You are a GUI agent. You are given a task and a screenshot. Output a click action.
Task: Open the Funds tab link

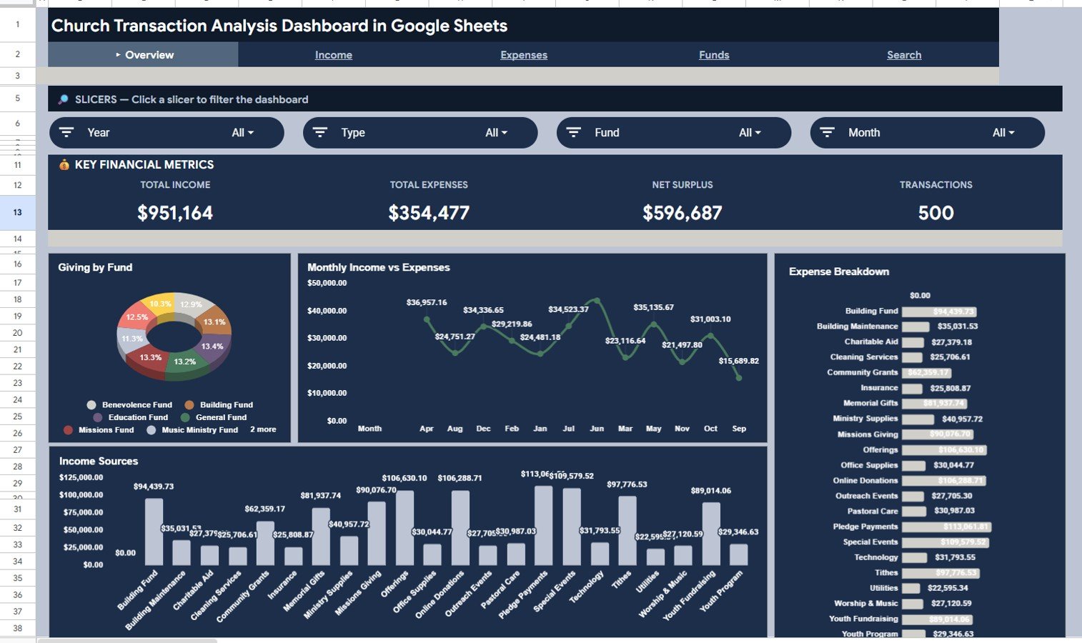pyautogui.click(x=714, y=55)
